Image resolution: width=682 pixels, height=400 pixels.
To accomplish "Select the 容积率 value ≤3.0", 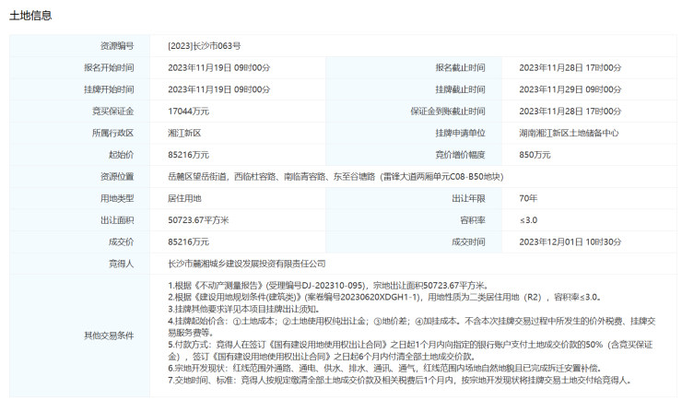I will tap(528, 220).
